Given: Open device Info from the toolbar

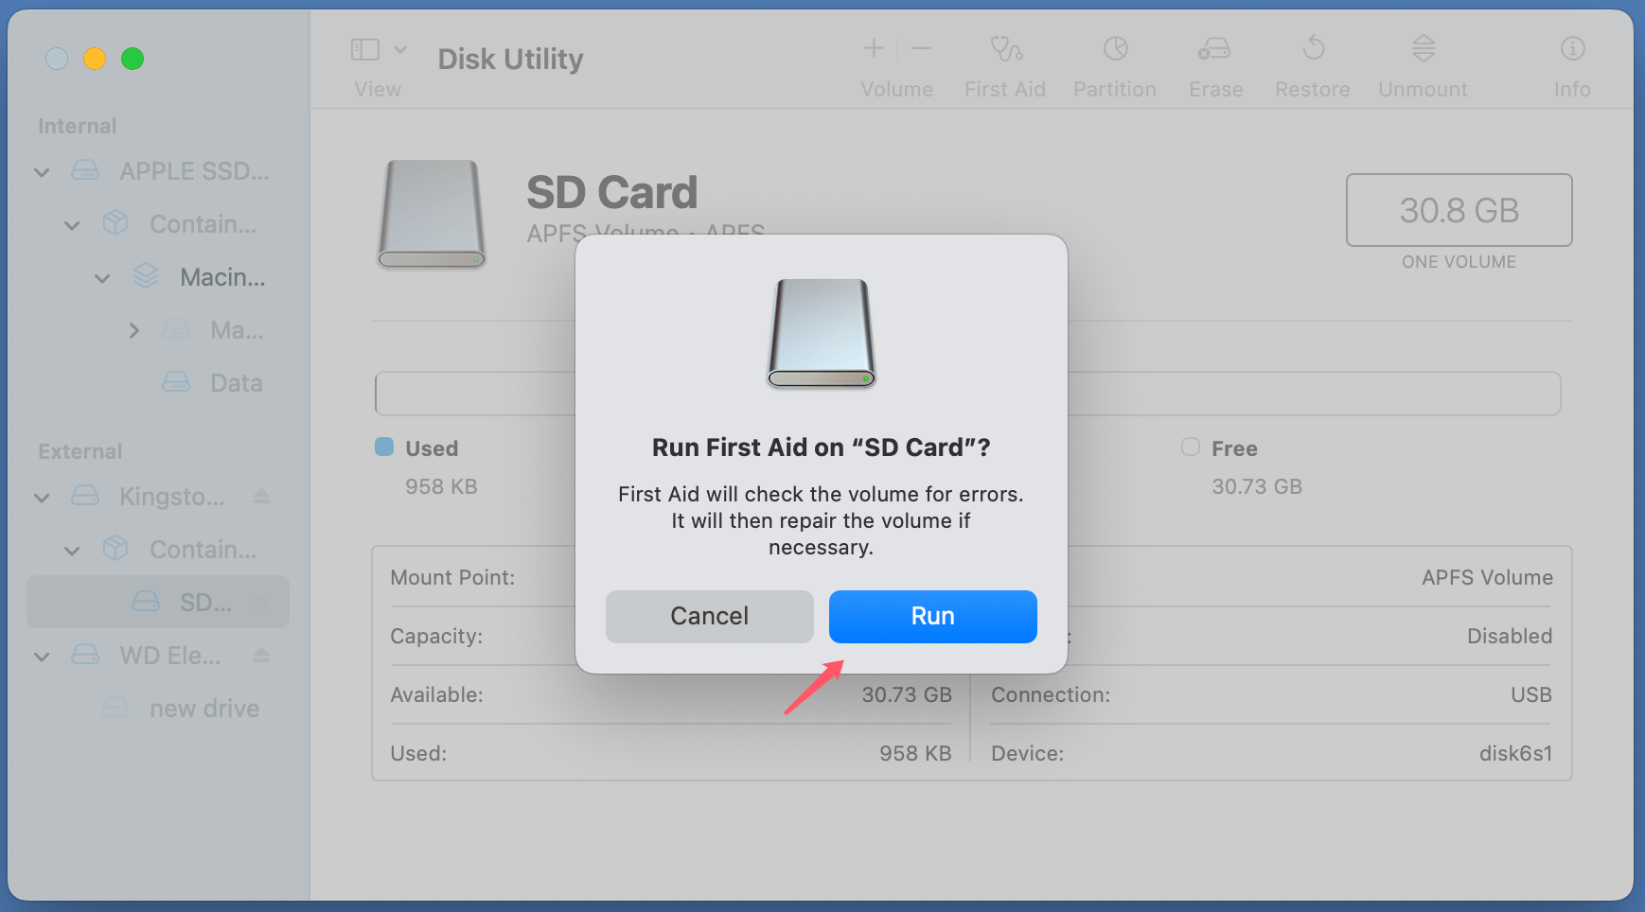Looking at the screenshot, I should point(1571,59).
